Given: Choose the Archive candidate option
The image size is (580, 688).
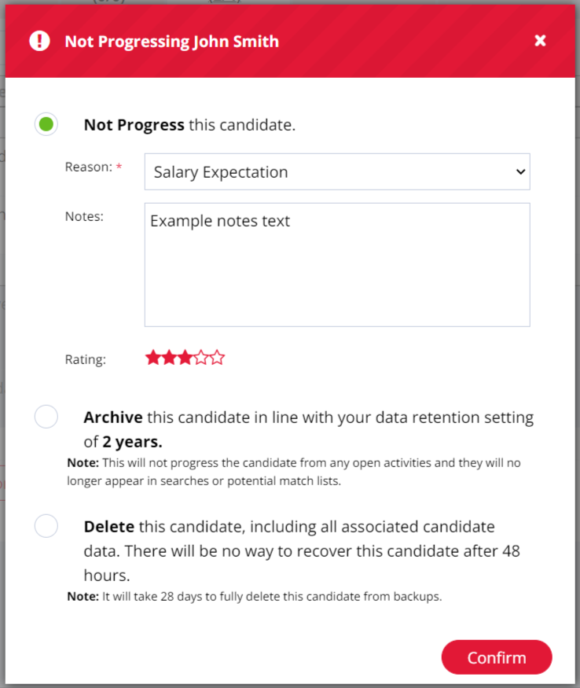Looking at the screenshot, I should point(46,416).
